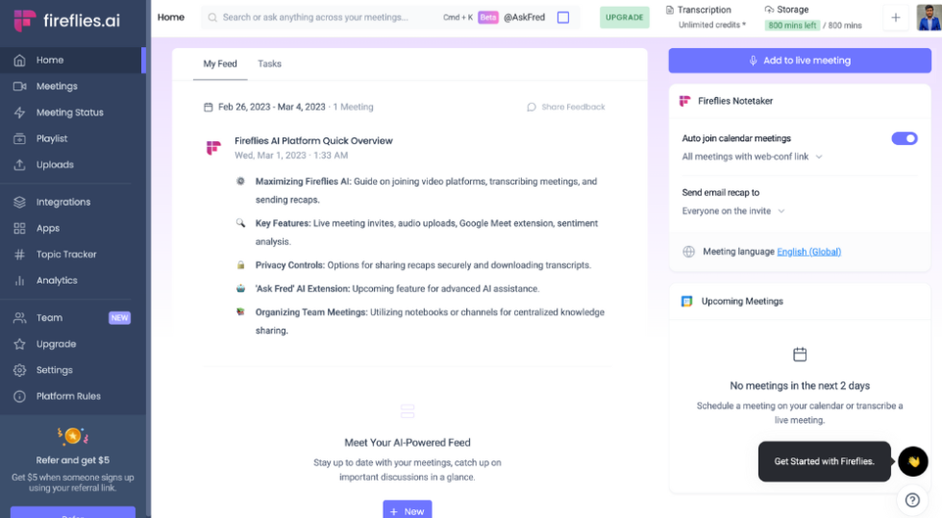Open the Uploads icon in sidebar
The height and width of the screenshot is (518, 942).
(19, 165)
